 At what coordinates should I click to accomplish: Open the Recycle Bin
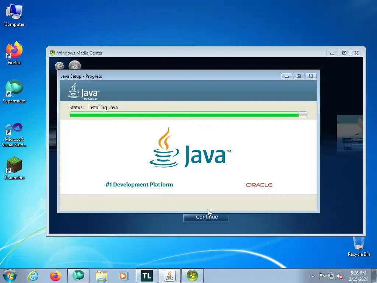359,247
